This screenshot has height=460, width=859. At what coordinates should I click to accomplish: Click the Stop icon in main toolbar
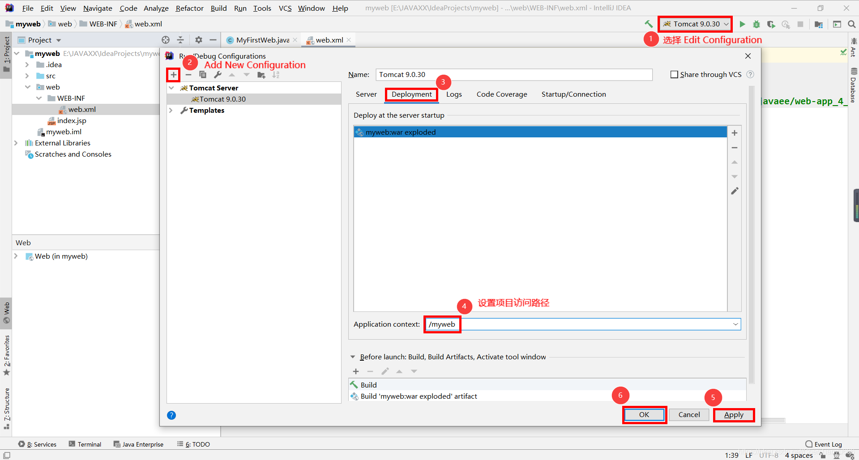click(800, 24)
